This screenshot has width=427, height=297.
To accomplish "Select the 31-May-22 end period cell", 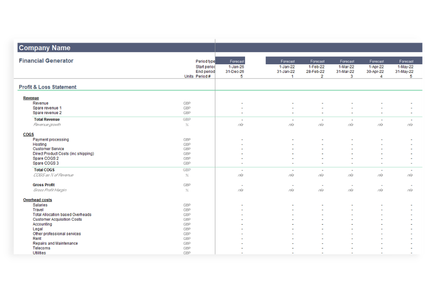I will point(404,71).
